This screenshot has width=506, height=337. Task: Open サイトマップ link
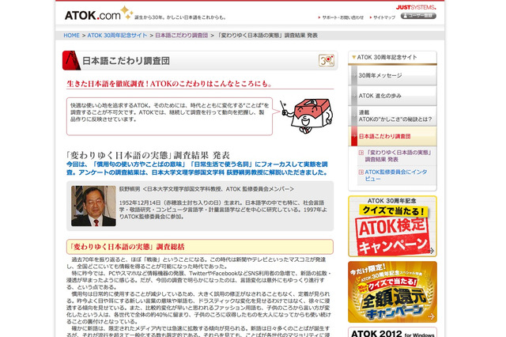click(384, 17)
